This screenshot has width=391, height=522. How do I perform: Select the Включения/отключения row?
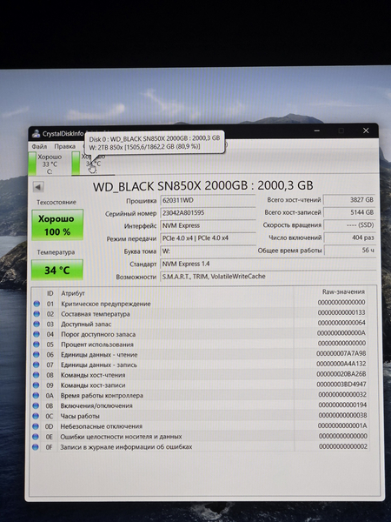[x=200, y=405]
